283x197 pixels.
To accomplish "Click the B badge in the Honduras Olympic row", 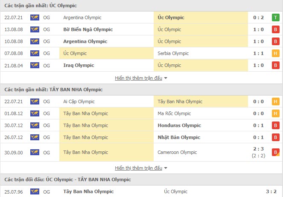I will (x=276, y=125).
